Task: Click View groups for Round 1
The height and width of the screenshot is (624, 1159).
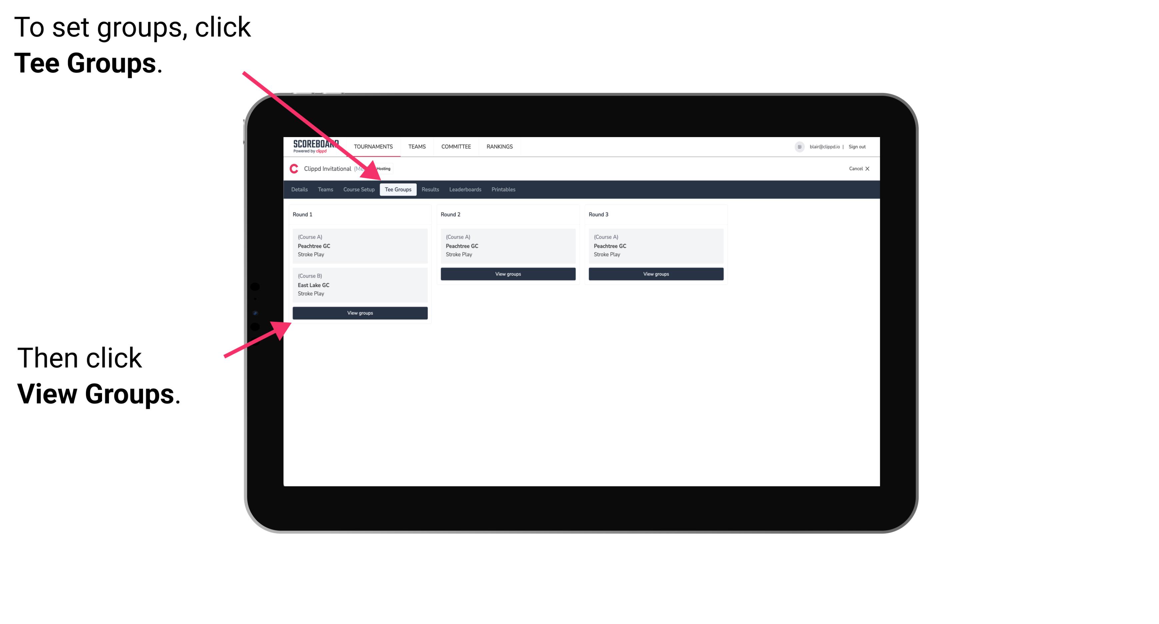Action: click(x=359, y=314)
